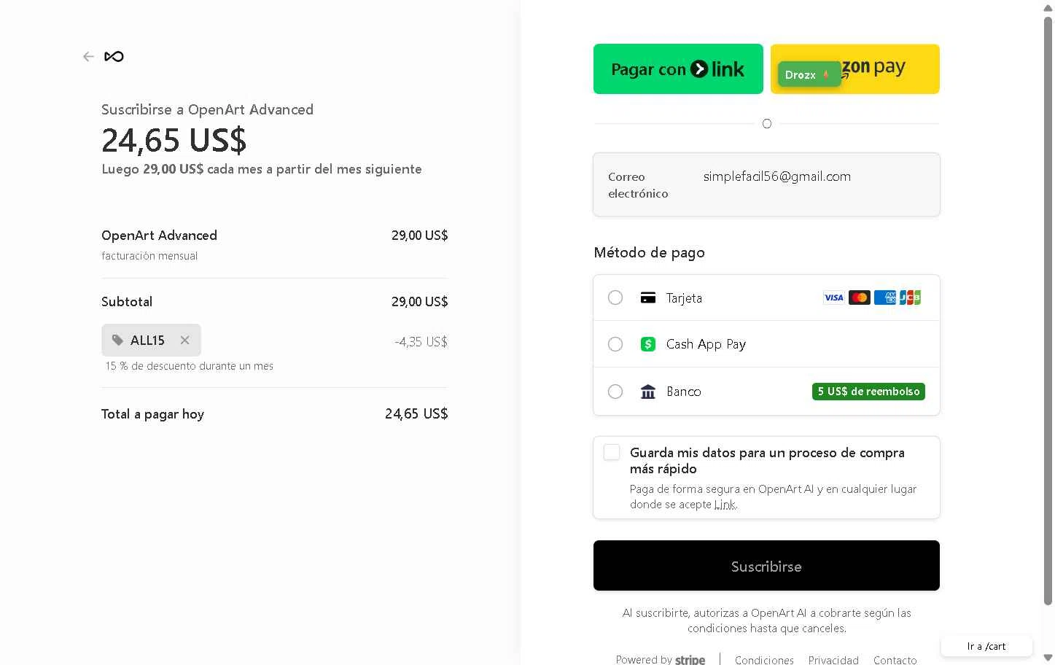Click the facturación mensual text

[x=149, y=256]
